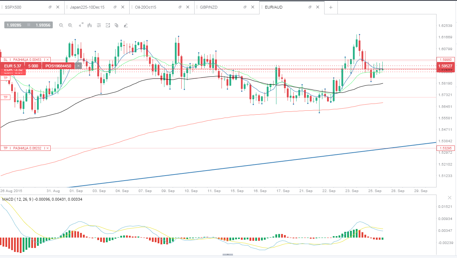Detach the EUR/AUD tab window
Screen dimensions: 457x258
pos(309,7)
